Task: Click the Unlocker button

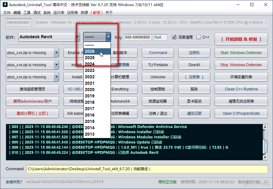Action: 158,77
